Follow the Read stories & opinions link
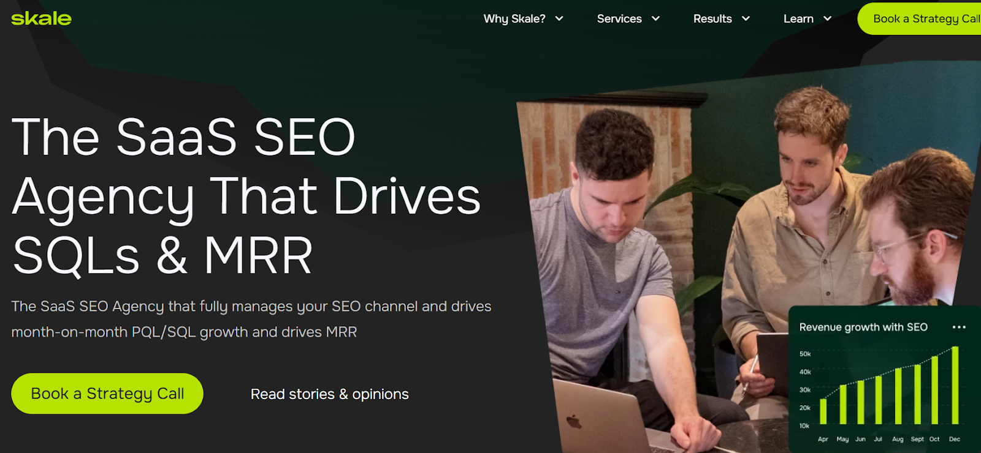 click(329, 394)
